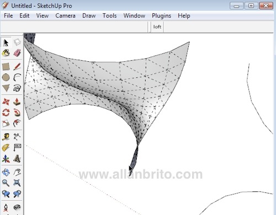The width and height of the screenshot is (276, 215).
Task: Pick the pink Eraser tool
Action: coord(17,53)
